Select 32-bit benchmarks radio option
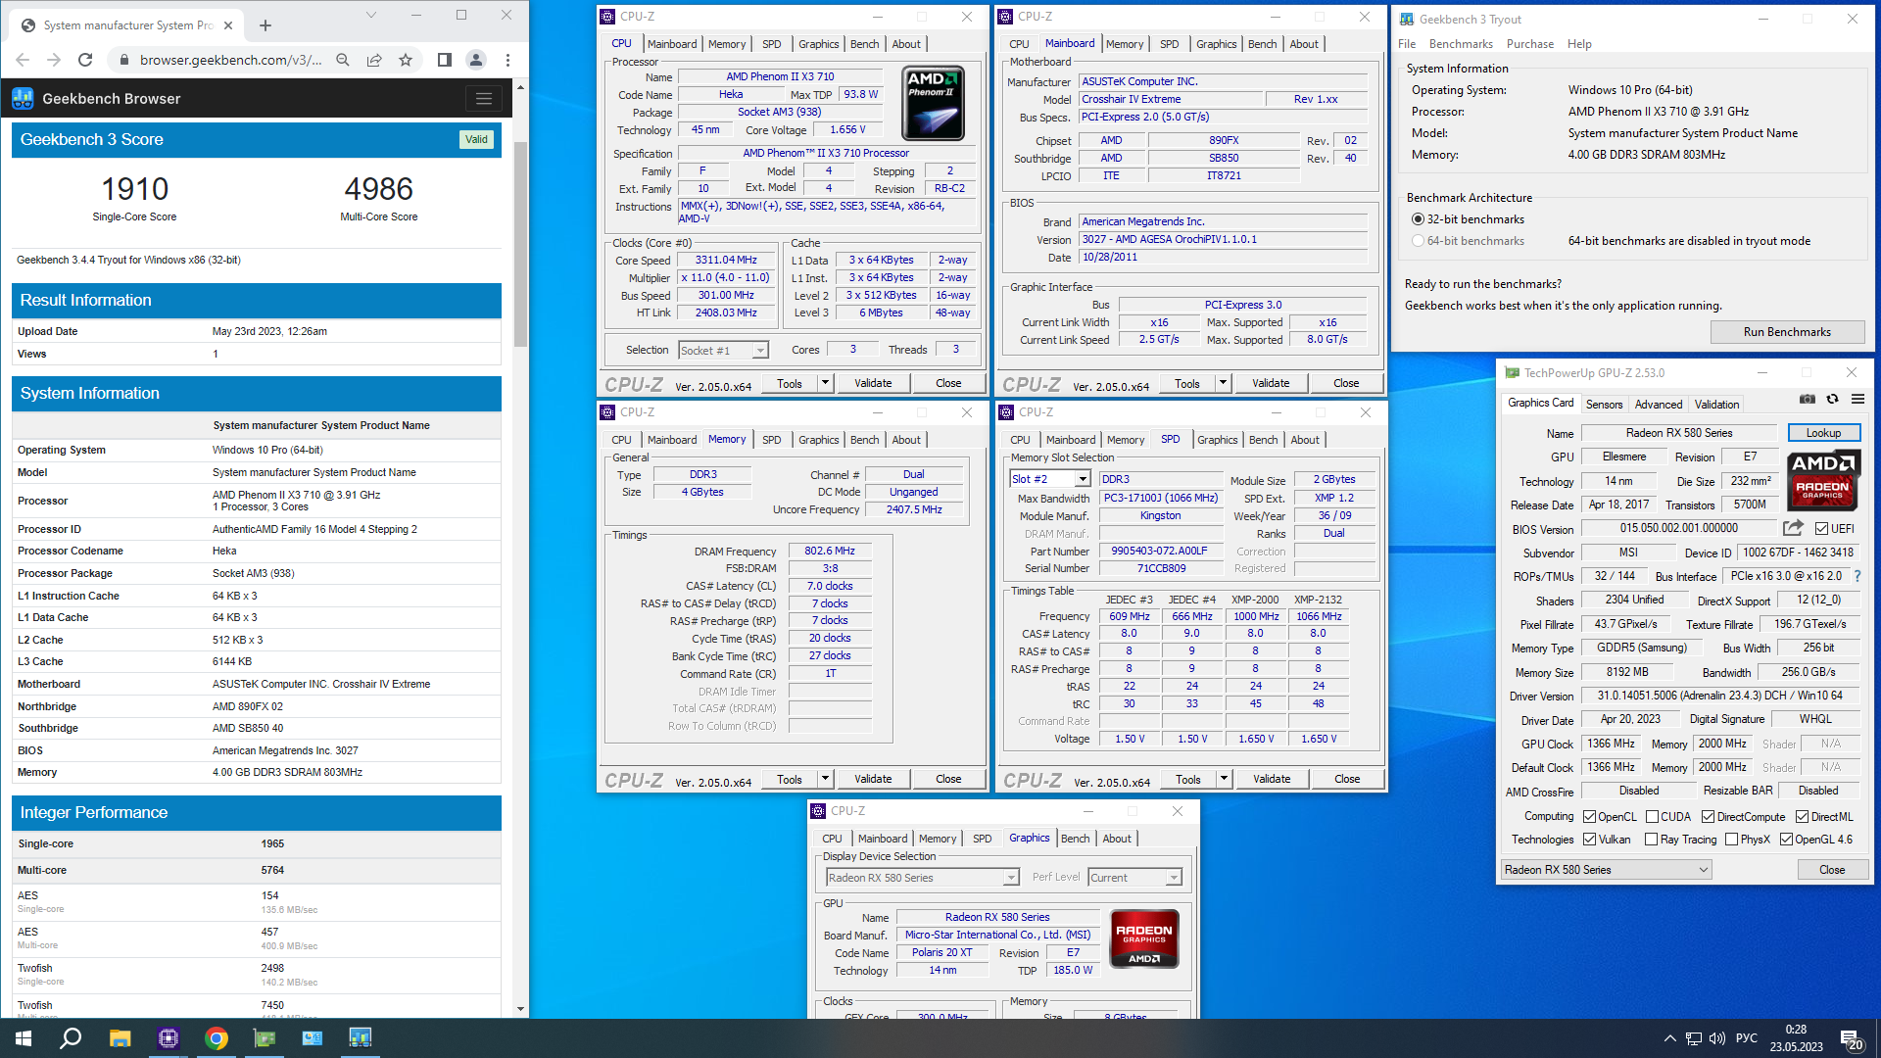This screenshot has width=1881, height=1058. (x=1417, y=219)
